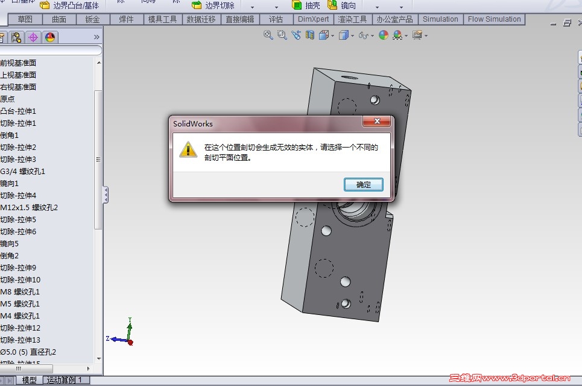
Task: Open the Hide/Show Items dropdown arrow
Action: [x=372, y=36]
